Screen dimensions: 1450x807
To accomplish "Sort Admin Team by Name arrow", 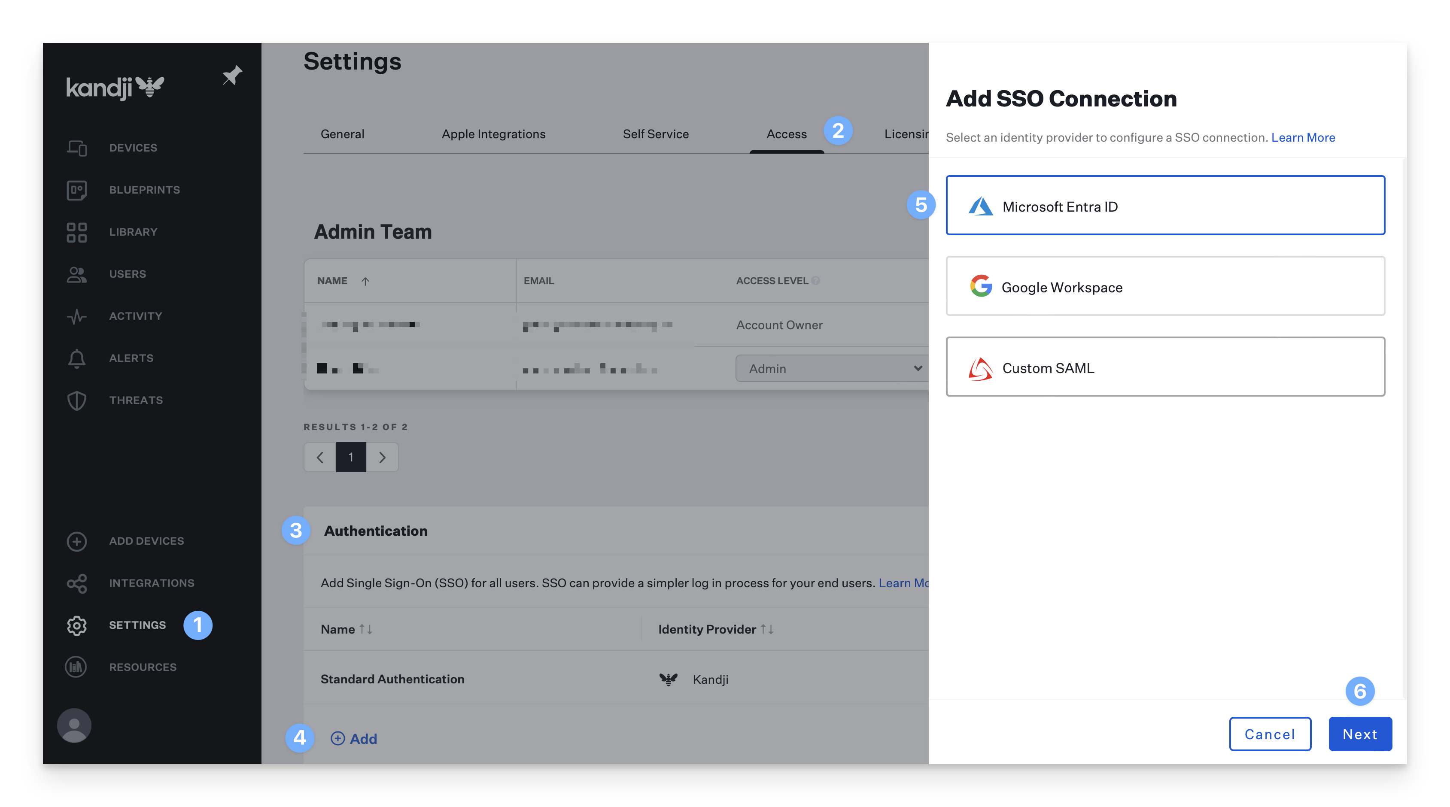I will (x=365, y=281).
